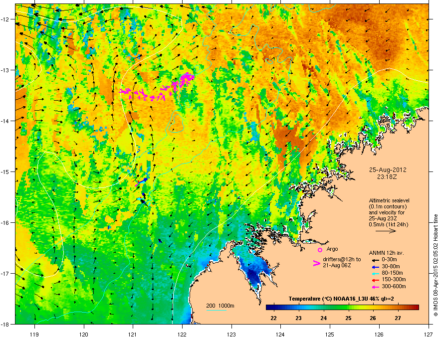The width and height of the screenshot is (439, 339).
Task: Select the red 150-300m arrow legend symbol
Action: pyautogui.click(x=375, y=280)
